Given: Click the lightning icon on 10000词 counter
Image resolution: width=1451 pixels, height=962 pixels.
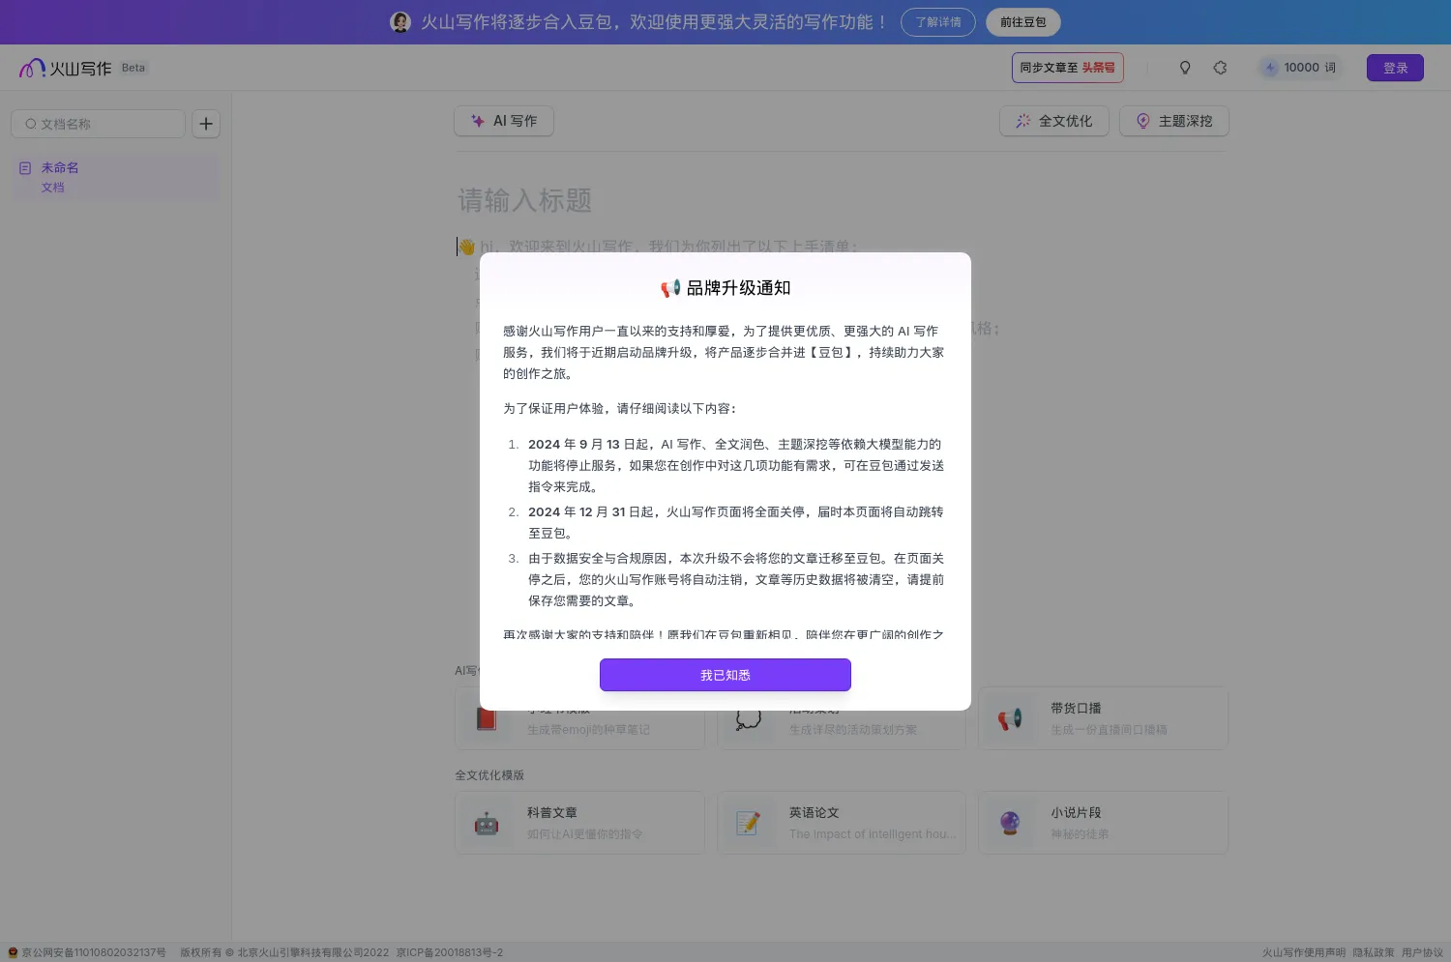Looking at the screenshot, I should click(1270, 68).
